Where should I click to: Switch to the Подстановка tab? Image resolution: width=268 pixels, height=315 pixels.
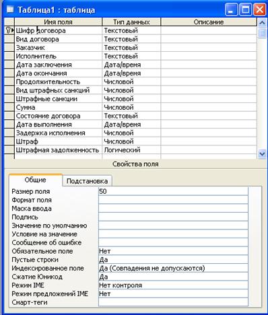click(x=87, y=181)
